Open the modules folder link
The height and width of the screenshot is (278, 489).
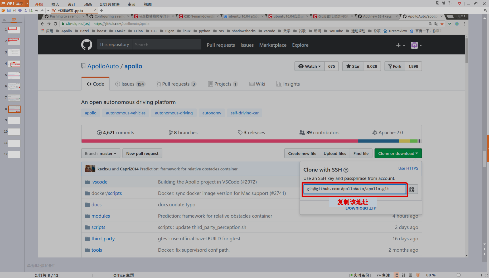tap(100, 216)
